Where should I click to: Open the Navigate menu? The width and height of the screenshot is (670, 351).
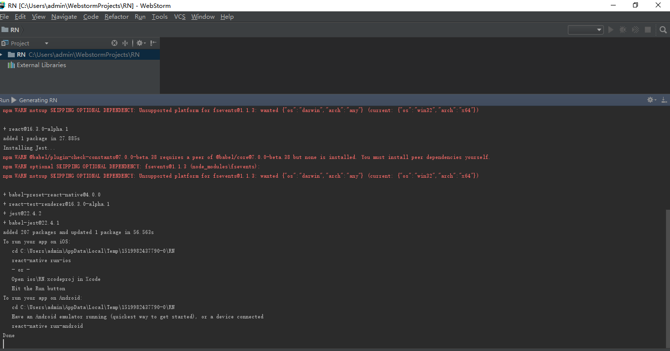click(x=64, y=17)
